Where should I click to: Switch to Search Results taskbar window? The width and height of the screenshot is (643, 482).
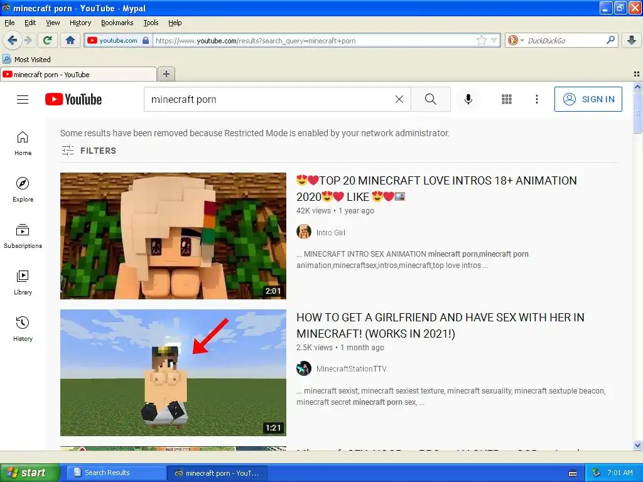[116, 473]
